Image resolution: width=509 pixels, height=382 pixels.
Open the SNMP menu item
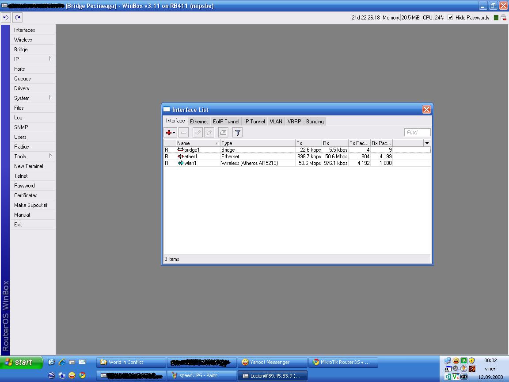pyautogui.click(x=32, y=127)
